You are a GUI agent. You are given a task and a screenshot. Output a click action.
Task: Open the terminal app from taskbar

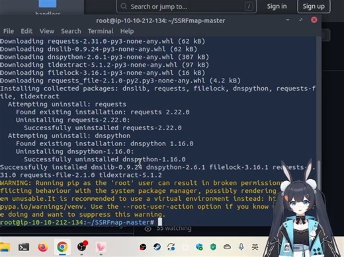pos(24,247)
